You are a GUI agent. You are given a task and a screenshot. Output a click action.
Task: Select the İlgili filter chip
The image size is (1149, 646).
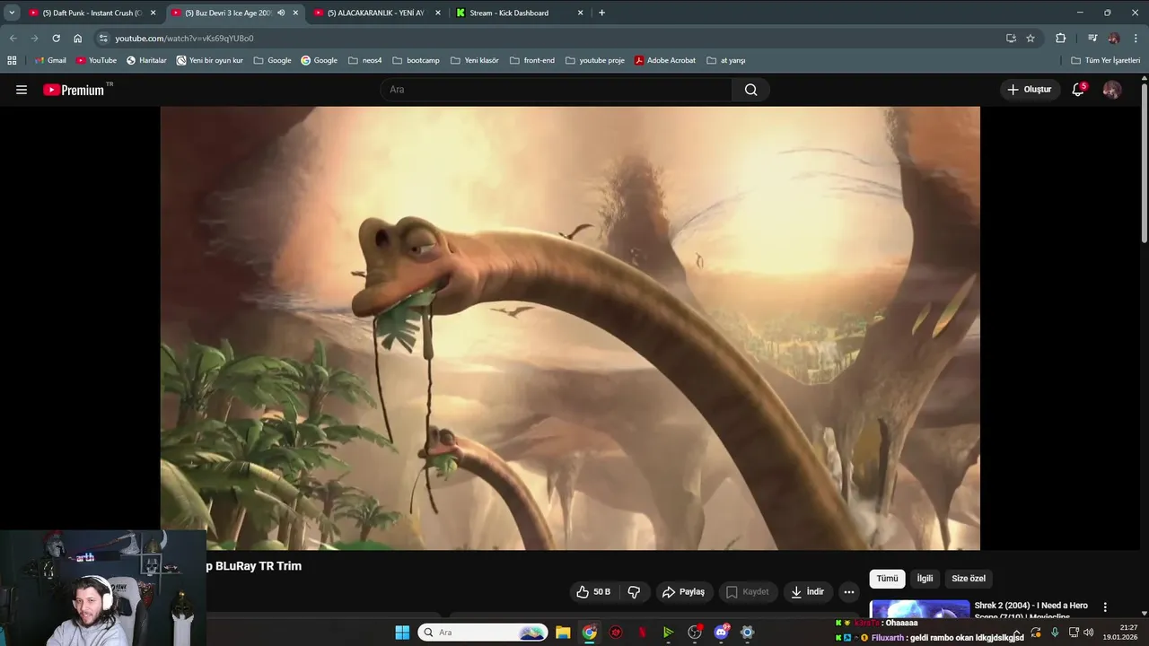click(925, 579)
